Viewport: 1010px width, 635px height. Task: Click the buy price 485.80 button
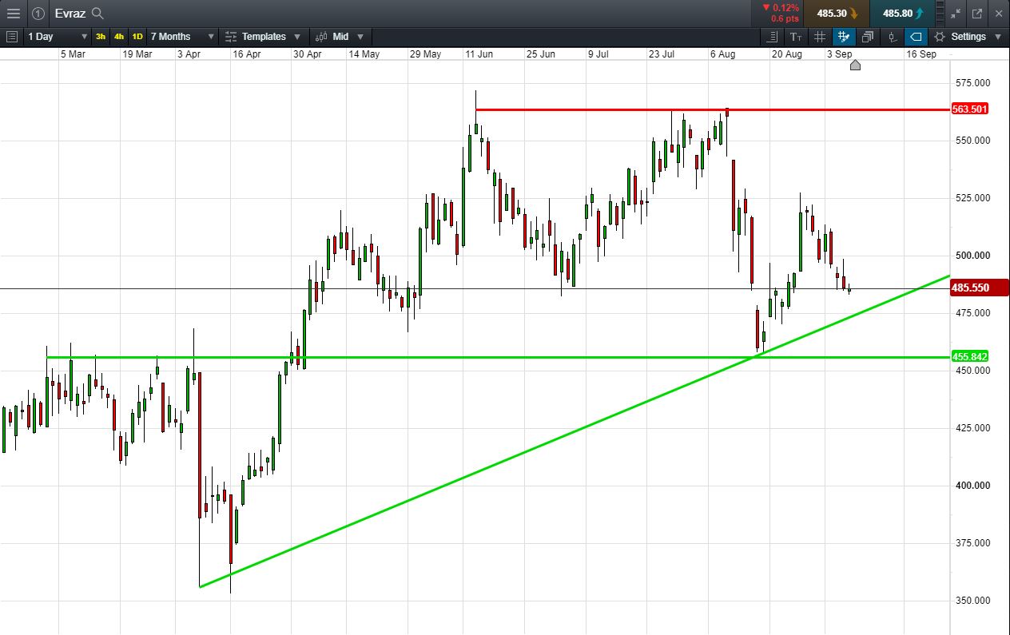click(x=902, y=14)
